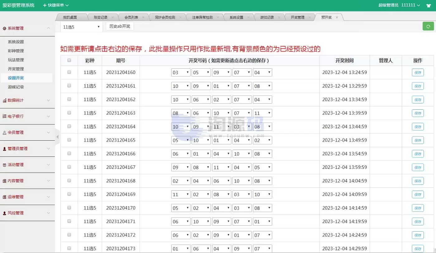The height and width of the screenshot is (253, 436).
Task: Click the 电子银行 list icon
Action: point(4,116)
